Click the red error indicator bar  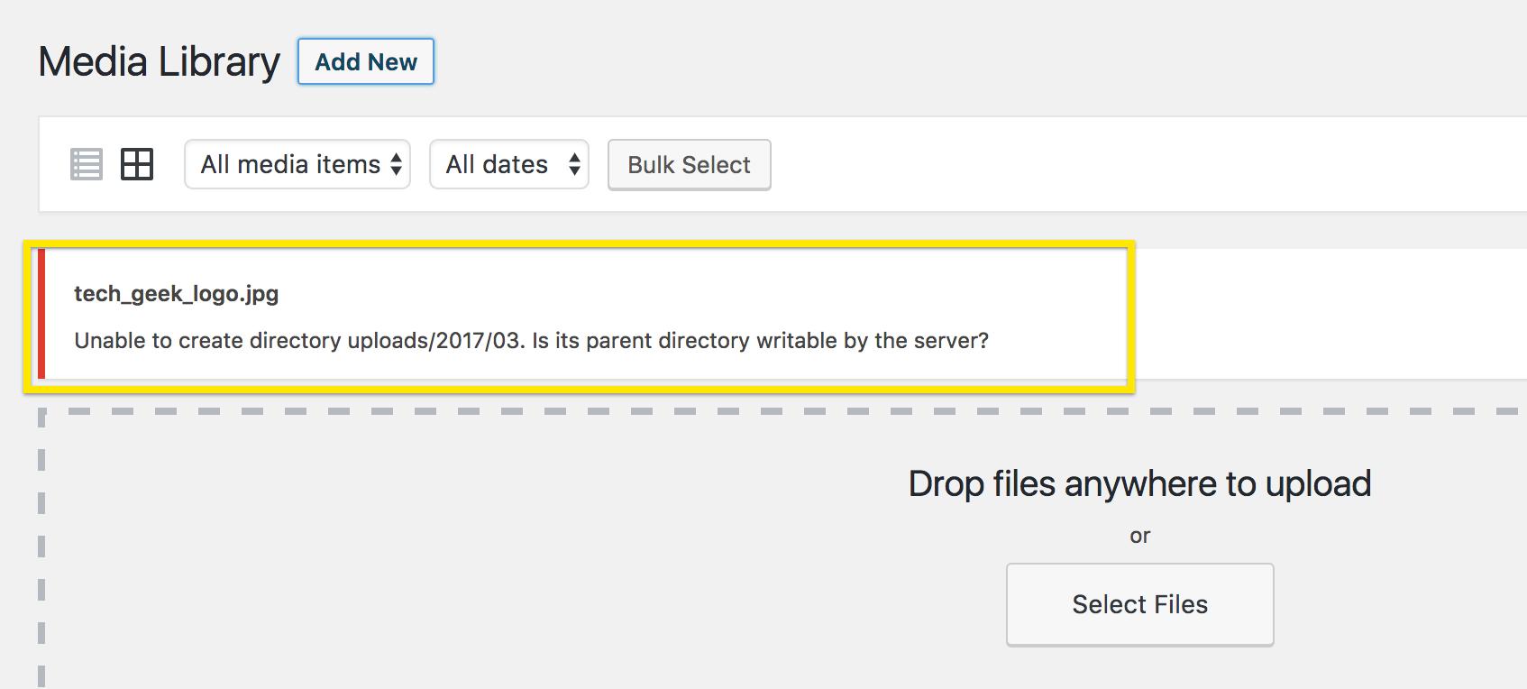[x=42, y=316]
